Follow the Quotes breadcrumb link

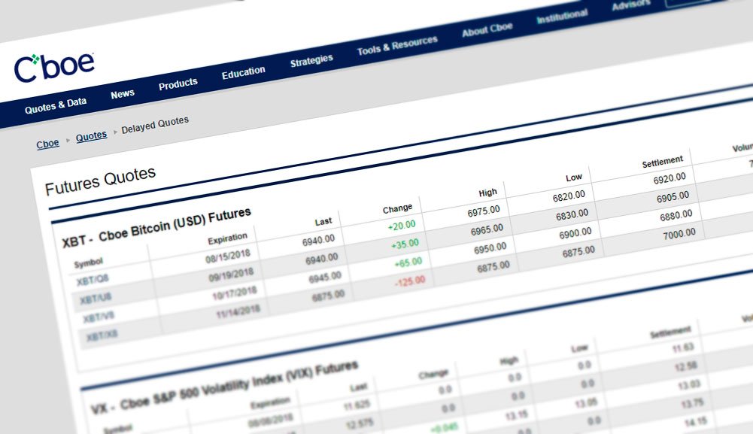(x=91, y=136)
